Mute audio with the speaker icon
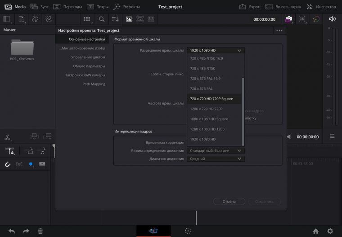 [332, 19]
